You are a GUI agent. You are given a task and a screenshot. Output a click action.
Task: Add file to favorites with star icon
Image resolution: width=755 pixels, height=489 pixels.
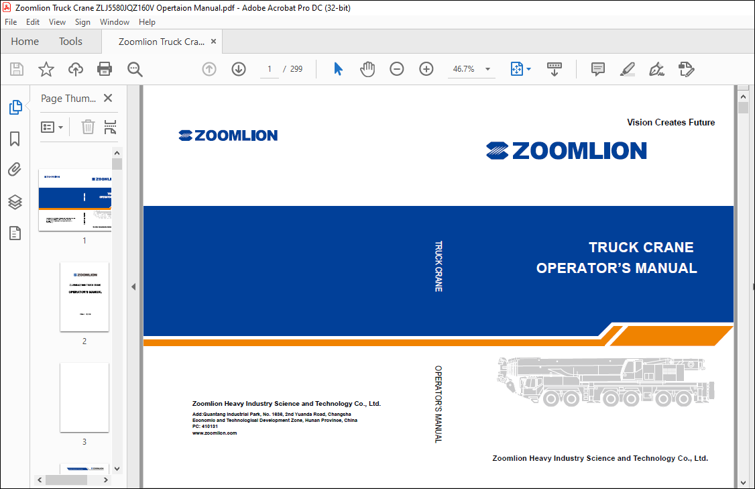click(x=46, y=69)
